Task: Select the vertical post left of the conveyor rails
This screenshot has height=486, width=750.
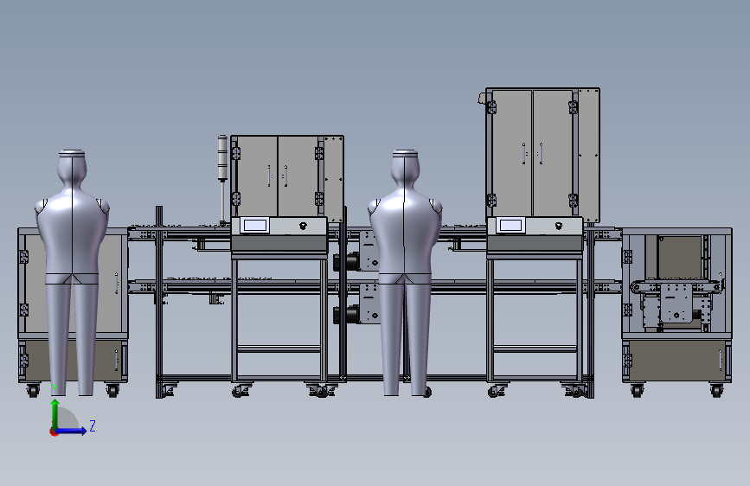Action: tap(159, 301)
